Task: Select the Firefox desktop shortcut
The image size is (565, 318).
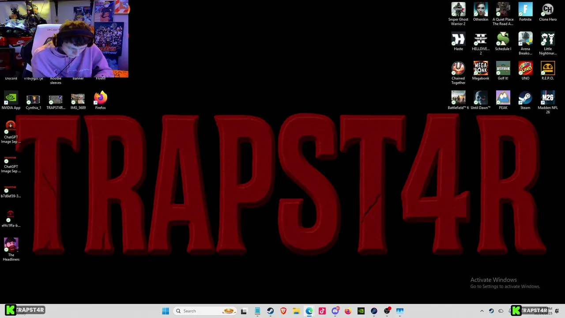Action: tap(100, 100)
